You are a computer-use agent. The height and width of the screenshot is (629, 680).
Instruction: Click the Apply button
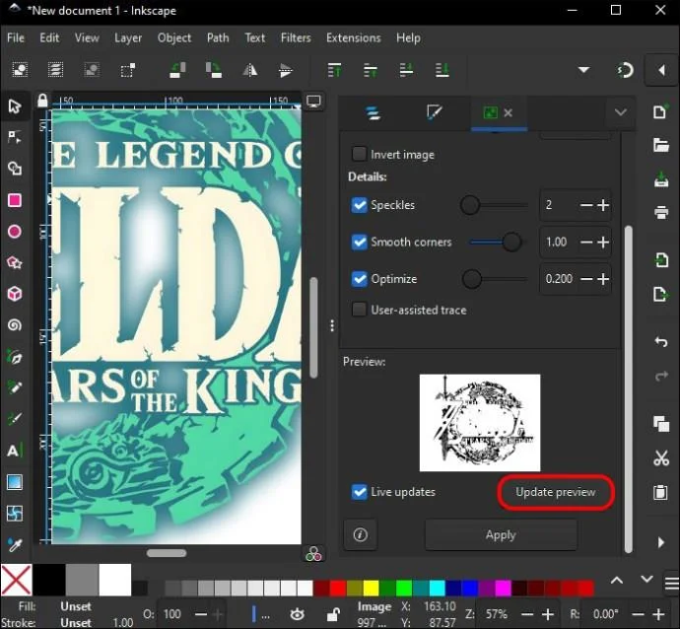click(x=501, y=535)
